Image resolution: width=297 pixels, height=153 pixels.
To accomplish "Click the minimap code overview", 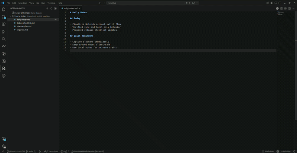I will [x=281, y=13].
